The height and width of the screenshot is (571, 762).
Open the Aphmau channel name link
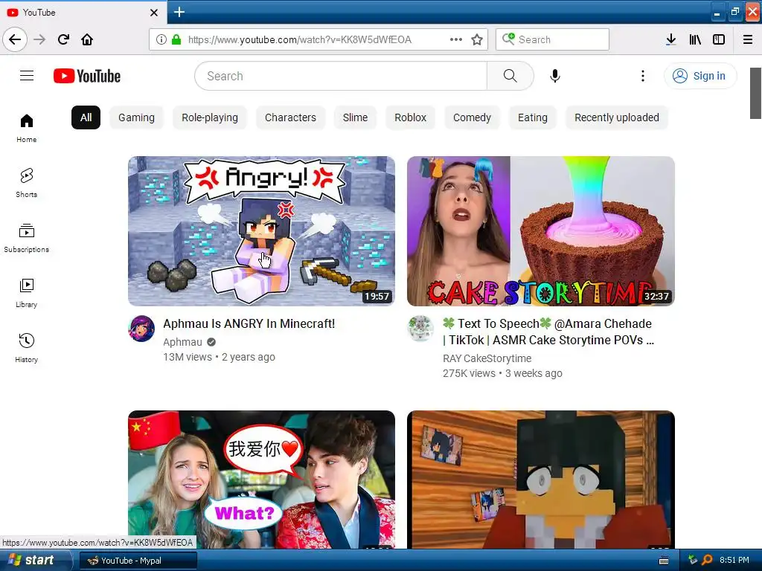tap(183, 342)
